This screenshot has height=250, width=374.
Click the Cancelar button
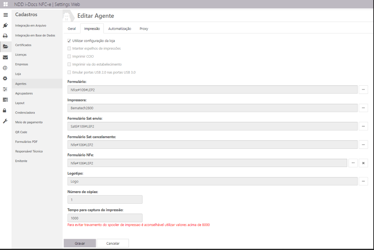tap(113, 243)
